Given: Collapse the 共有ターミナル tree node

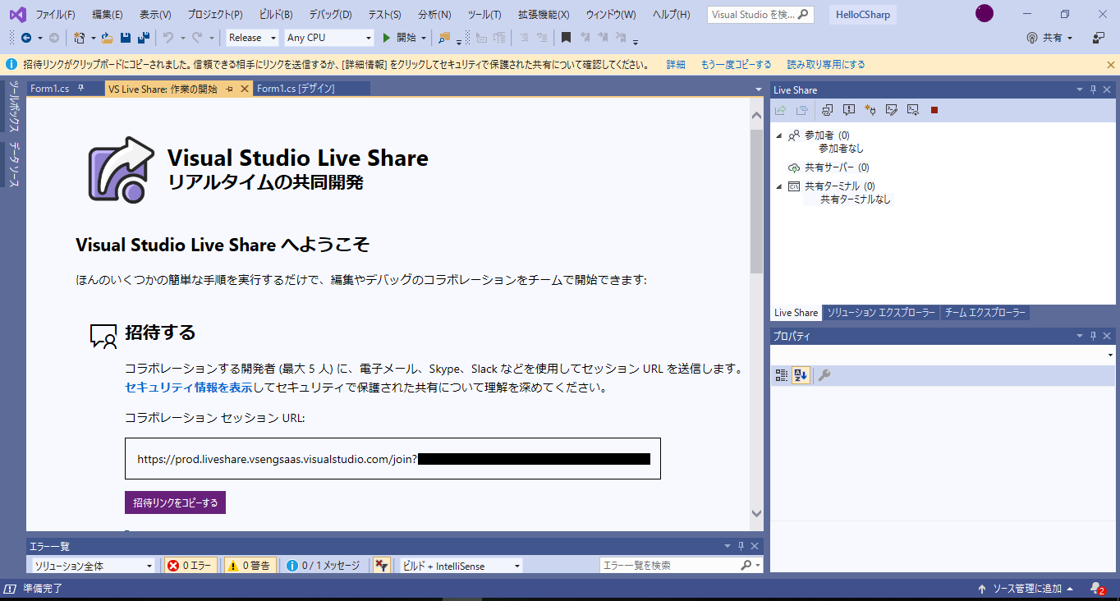Looking at the screenshot, I should (779, 186).
